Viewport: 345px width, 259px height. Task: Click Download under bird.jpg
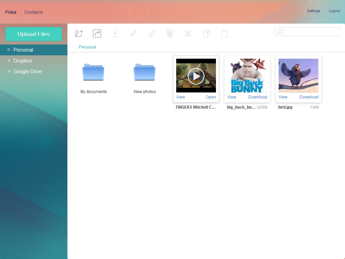(309, 97)
